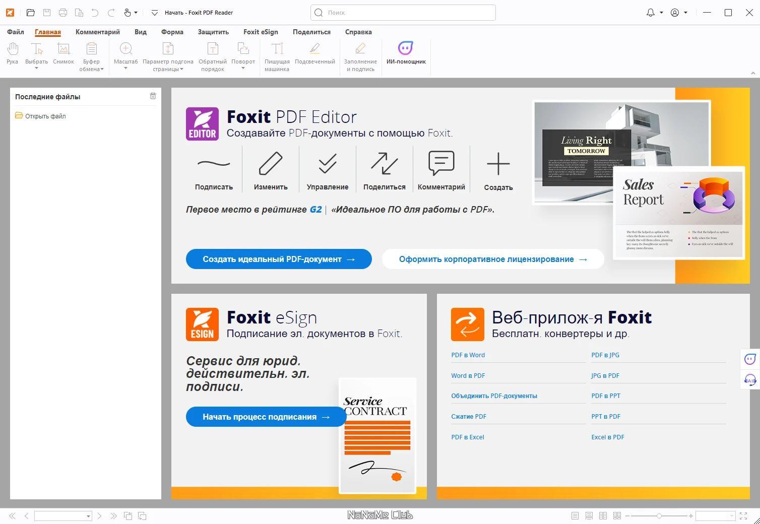Image resolution: width=760 pixels, height=524 pixels.
Task: Click the Share (Поделиться) arrows icon in banner
Action: click(x=385, y=164)
